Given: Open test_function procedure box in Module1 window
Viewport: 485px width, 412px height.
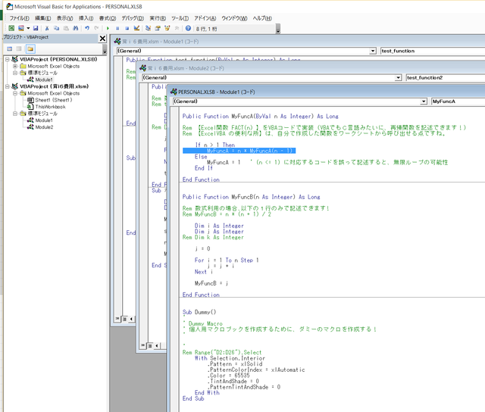Looking at the screenshot, I should point(433,51).
